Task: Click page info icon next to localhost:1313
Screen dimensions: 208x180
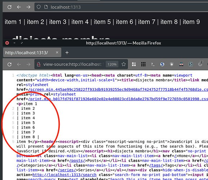Action: [46, 7]
